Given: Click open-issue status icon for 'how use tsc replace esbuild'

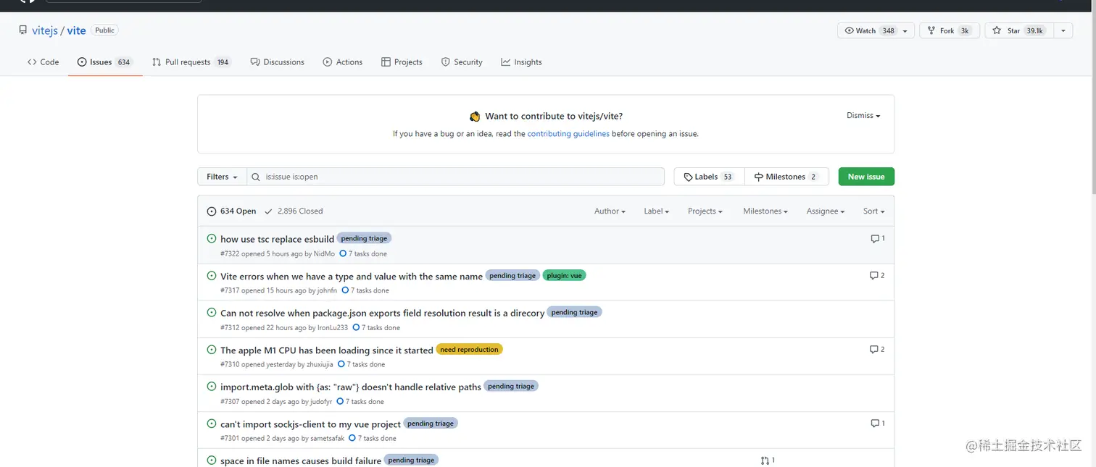Looking at the screenshot, I should pyautogui.click(x=212, y=238).
